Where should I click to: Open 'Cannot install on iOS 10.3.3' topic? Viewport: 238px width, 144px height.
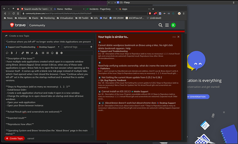(116, 92)
